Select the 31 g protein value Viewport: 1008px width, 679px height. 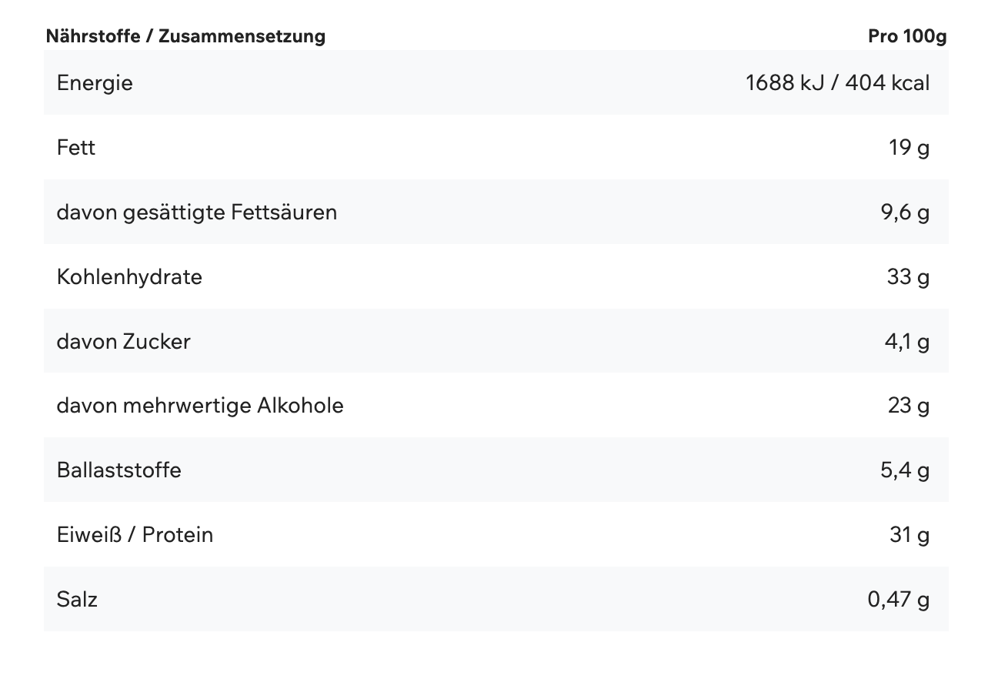point(910,534)
